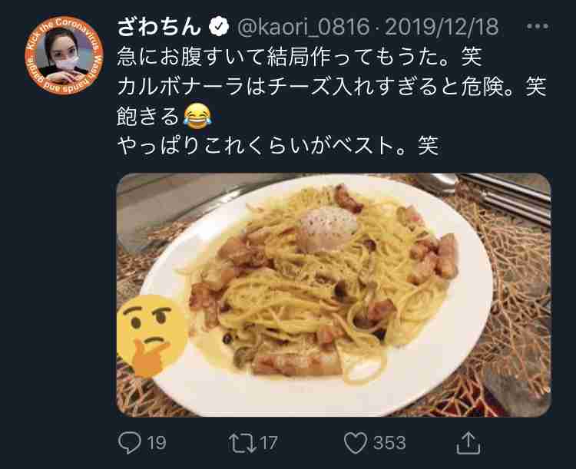This screenshot has width=576, height=469.
Task: Click the 2019/12/18 tweet date
Action: (442, 27)
